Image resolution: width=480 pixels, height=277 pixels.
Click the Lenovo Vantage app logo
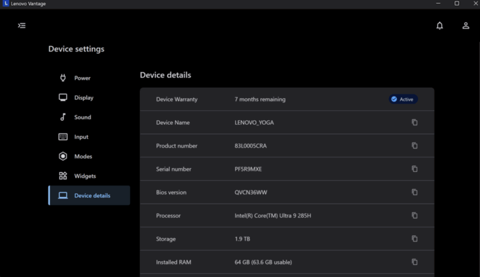tap(5, 3)
